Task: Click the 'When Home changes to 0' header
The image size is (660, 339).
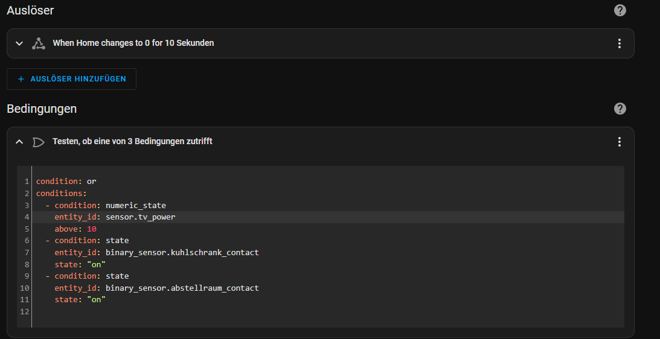Action: tap(133, 43)
